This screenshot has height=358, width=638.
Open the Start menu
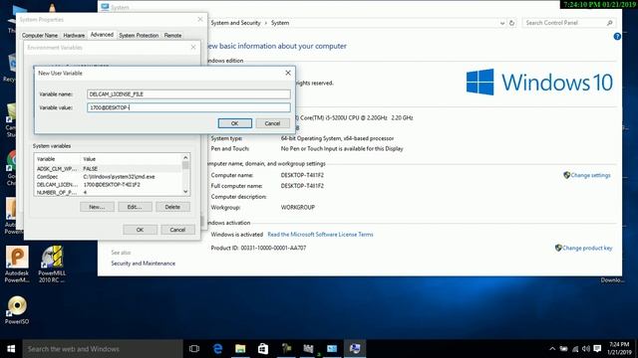click(x=11, y=349)
